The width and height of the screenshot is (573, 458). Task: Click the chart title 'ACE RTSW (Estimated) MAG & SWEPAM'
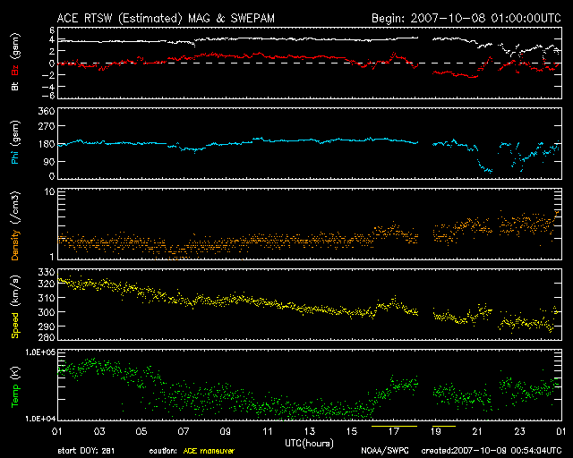point(166,18)
